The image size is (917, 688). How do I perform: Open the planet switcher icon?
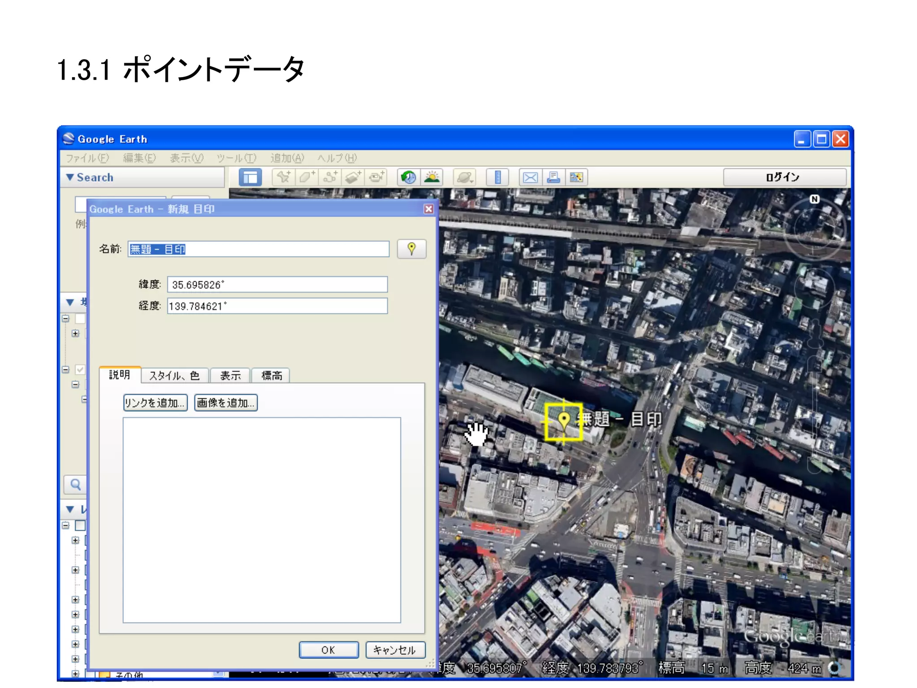(464, 177)
